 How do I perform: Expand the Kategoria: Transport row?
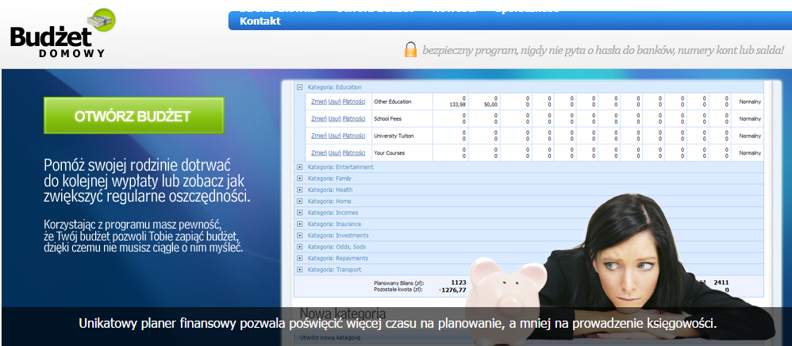pos(299,269)
